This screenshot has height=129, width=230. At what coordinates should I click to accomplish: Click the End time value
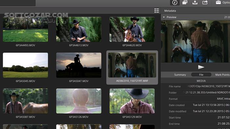coord(224,124)
